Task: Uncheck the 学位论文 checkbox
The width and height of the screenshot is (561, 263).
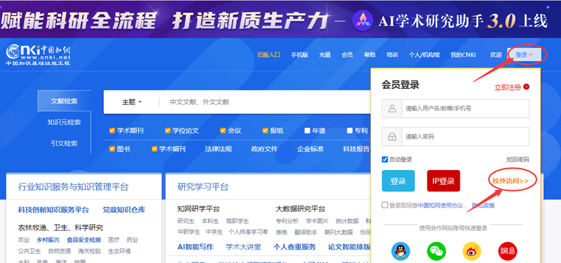Action: 167,131
